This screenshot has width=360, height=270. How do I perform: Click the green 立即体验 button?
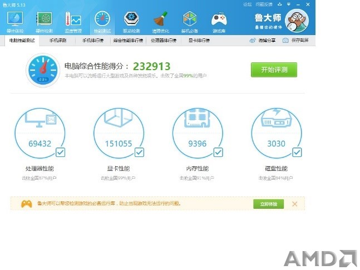269,204
